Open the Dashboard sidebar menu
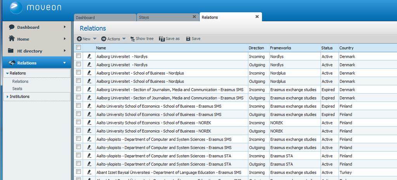 coord(37,27)
